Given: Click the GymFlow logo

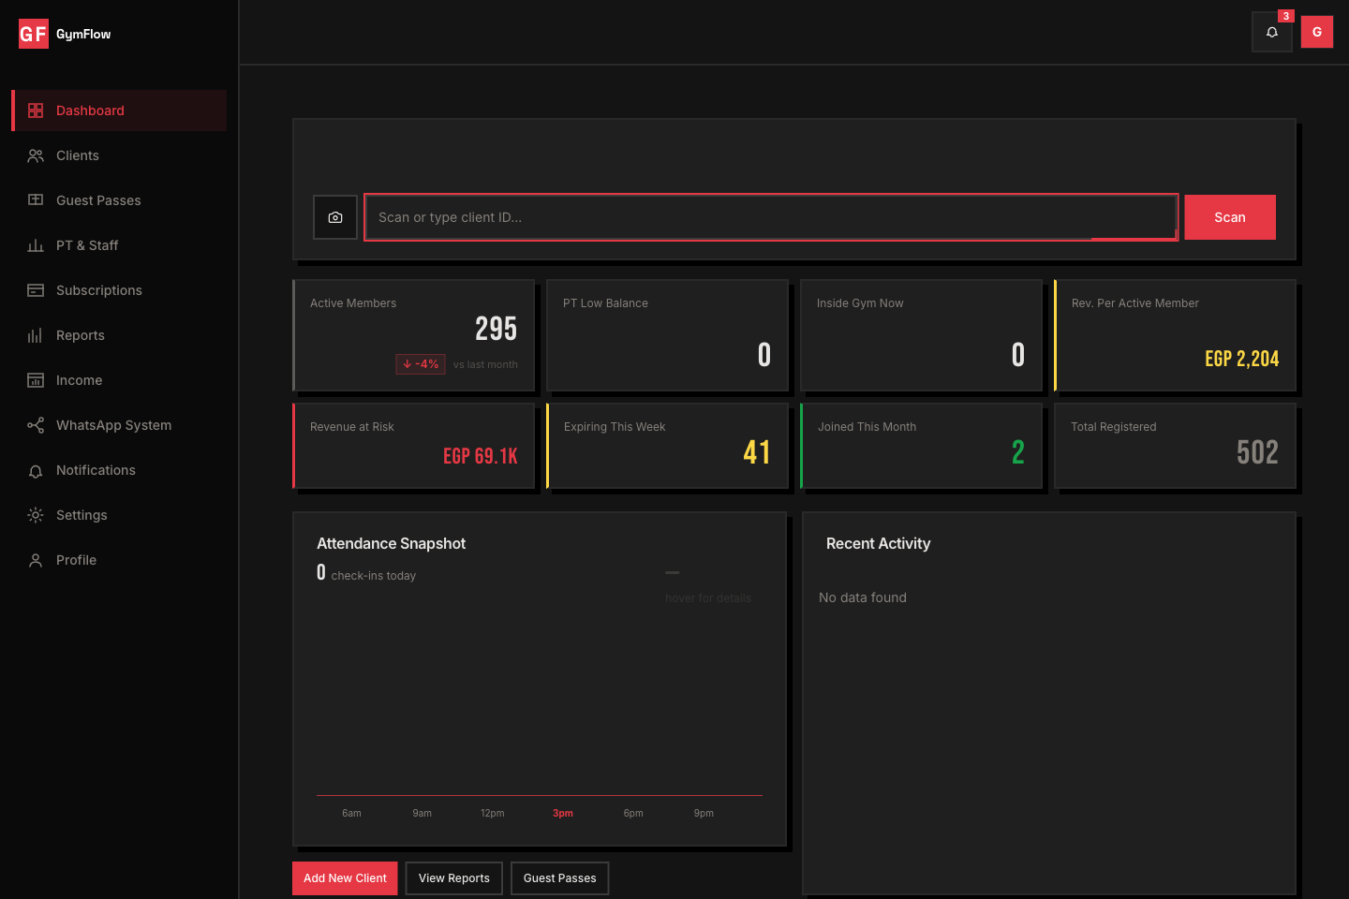Looking at the screenshot, I should click(x=65, y=35).
